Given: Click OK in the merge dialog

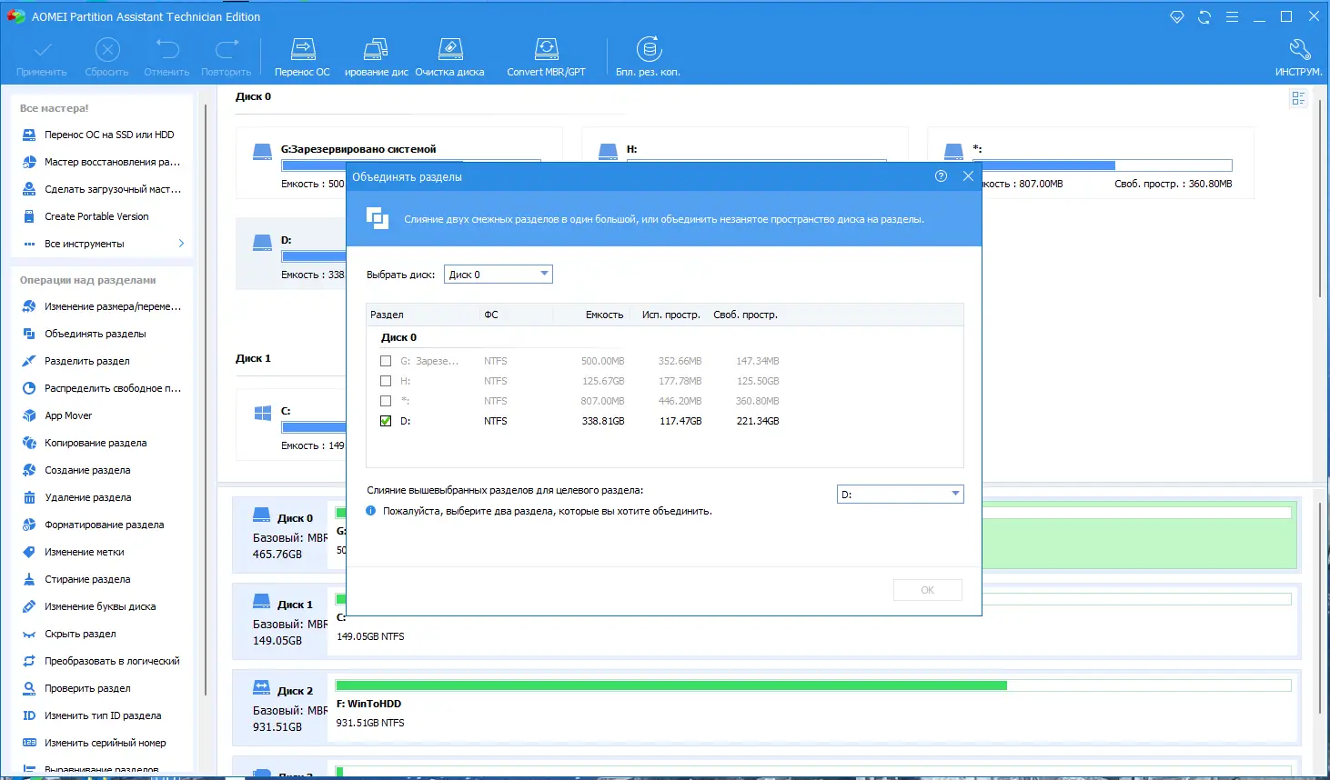Looking at the screenshot, I should (928, 590).
